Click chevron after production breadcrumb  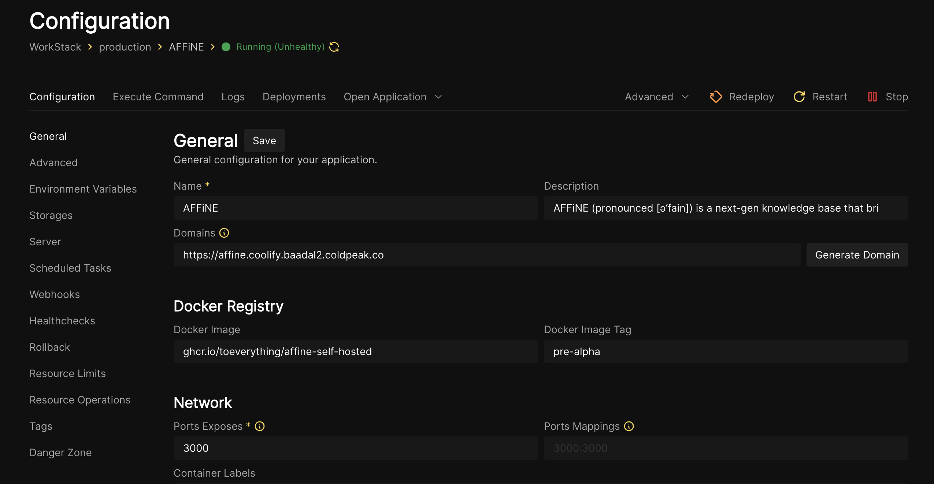click(160, 47)
